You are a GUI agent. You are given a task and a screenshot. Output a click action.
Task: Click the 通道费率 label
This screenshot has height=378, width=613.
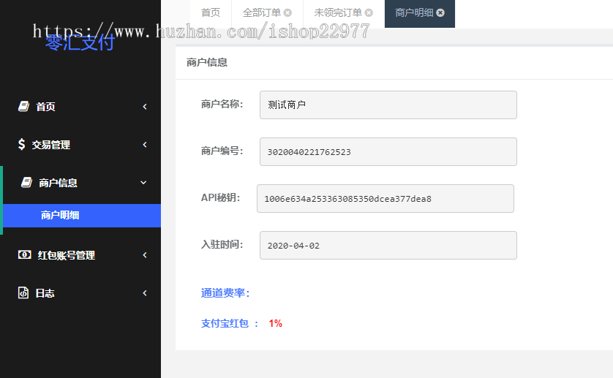[225, 292]
